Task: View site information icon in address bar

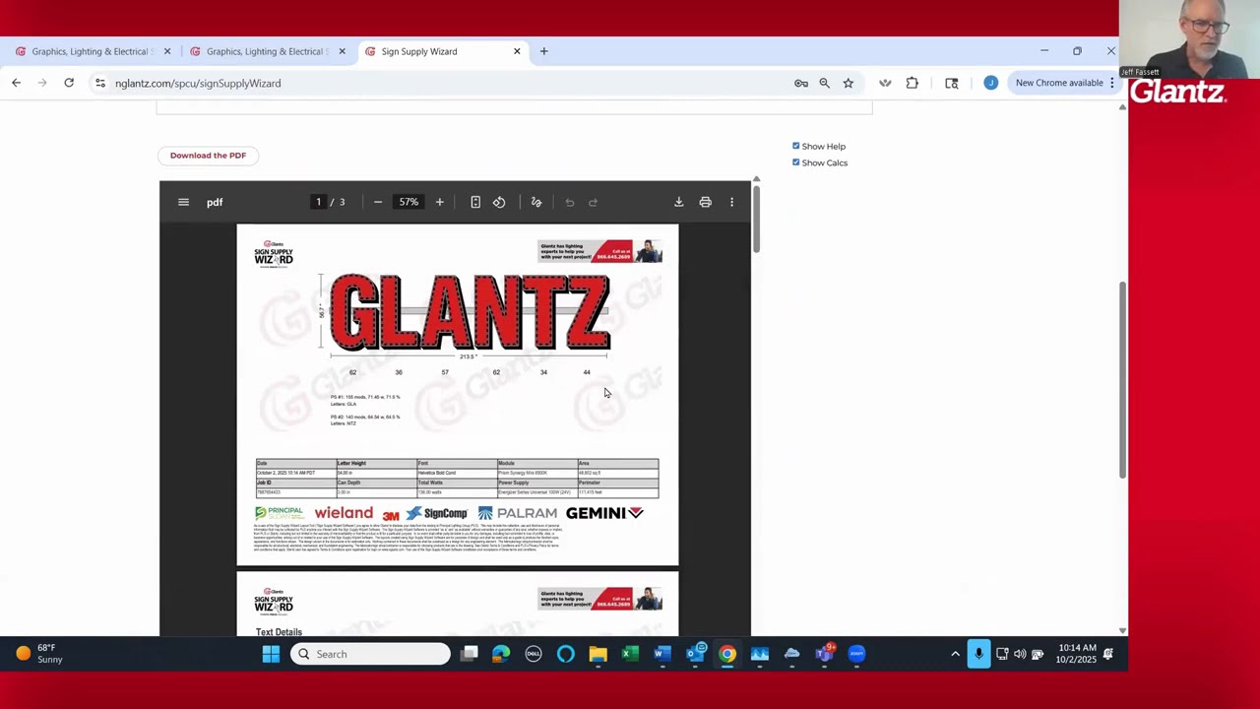Action: (99, 83)
